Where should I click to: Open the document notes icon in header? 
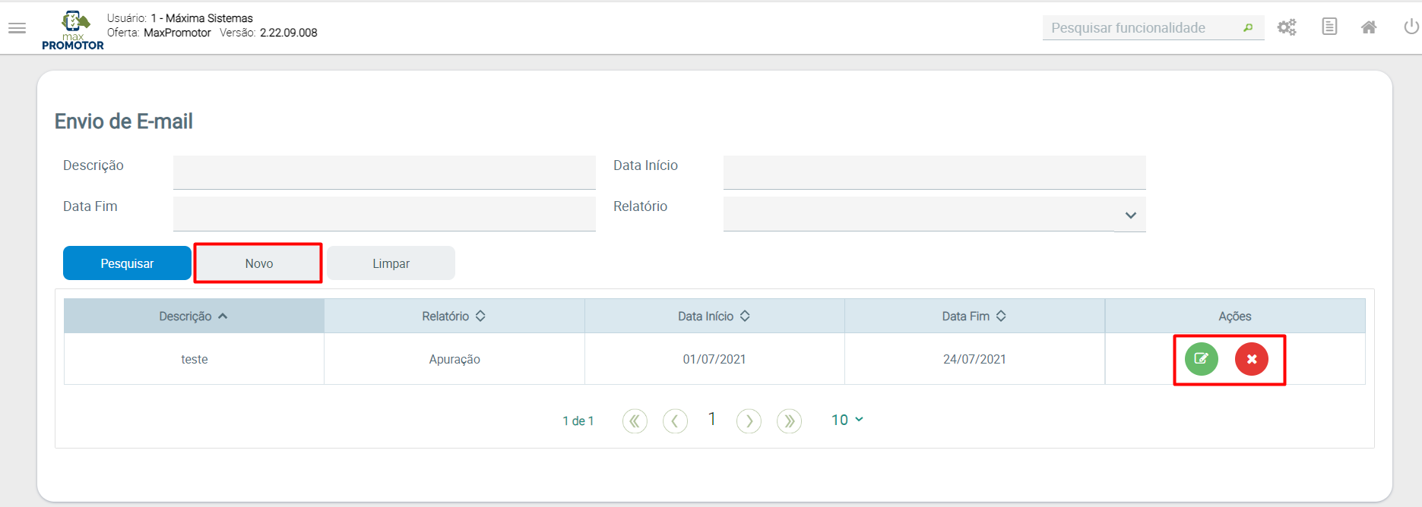[x=1329, y=27]
